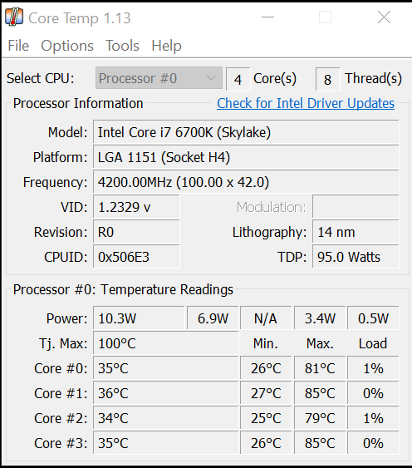Click the TDP value 95.0 Watts
The width and height of the screenshot is (412, 468).
(x=356, y=257)
